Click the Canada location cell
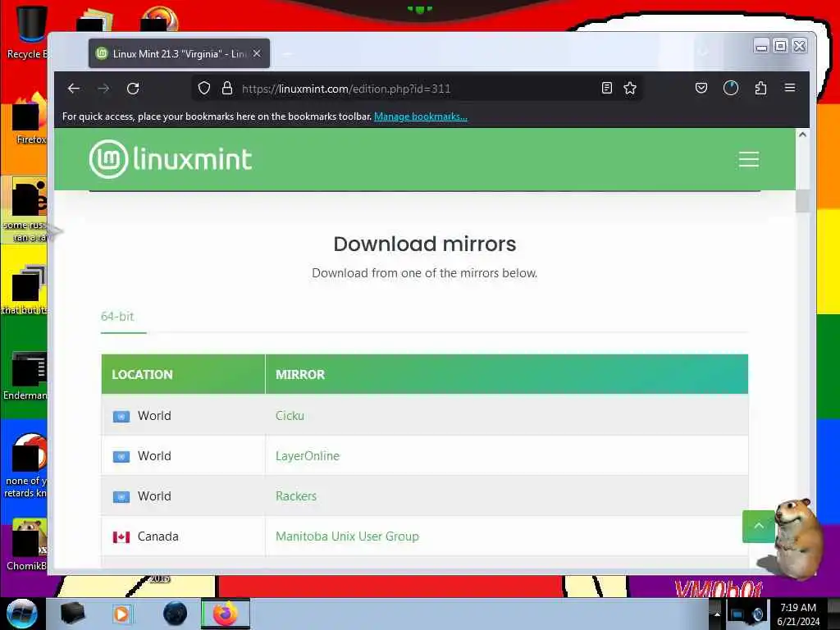This screenshot has width=840, height=630. click(x=183, y=536)
